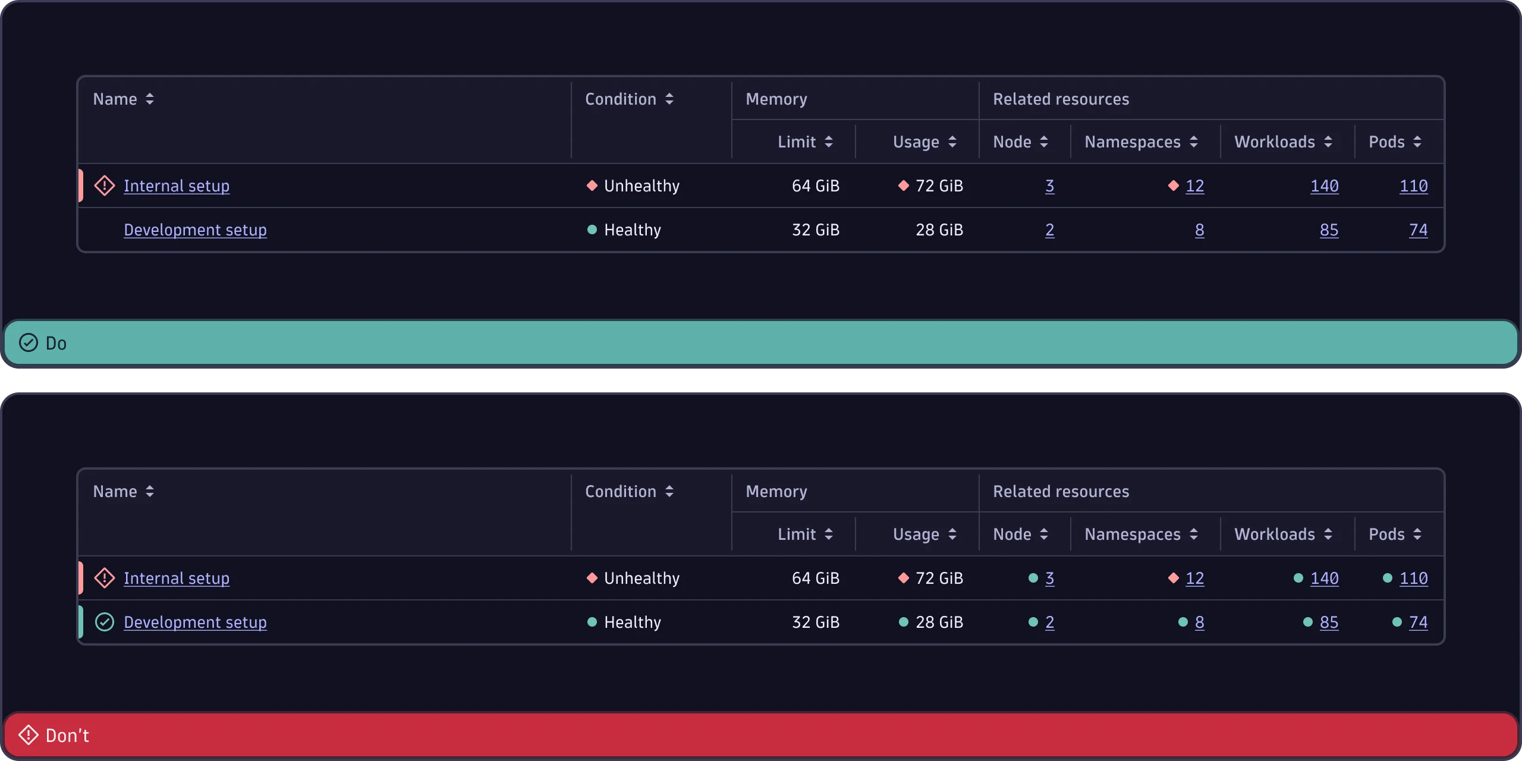
Task: Click 64 GiB limit in Do table
Action: coord(816,186)
